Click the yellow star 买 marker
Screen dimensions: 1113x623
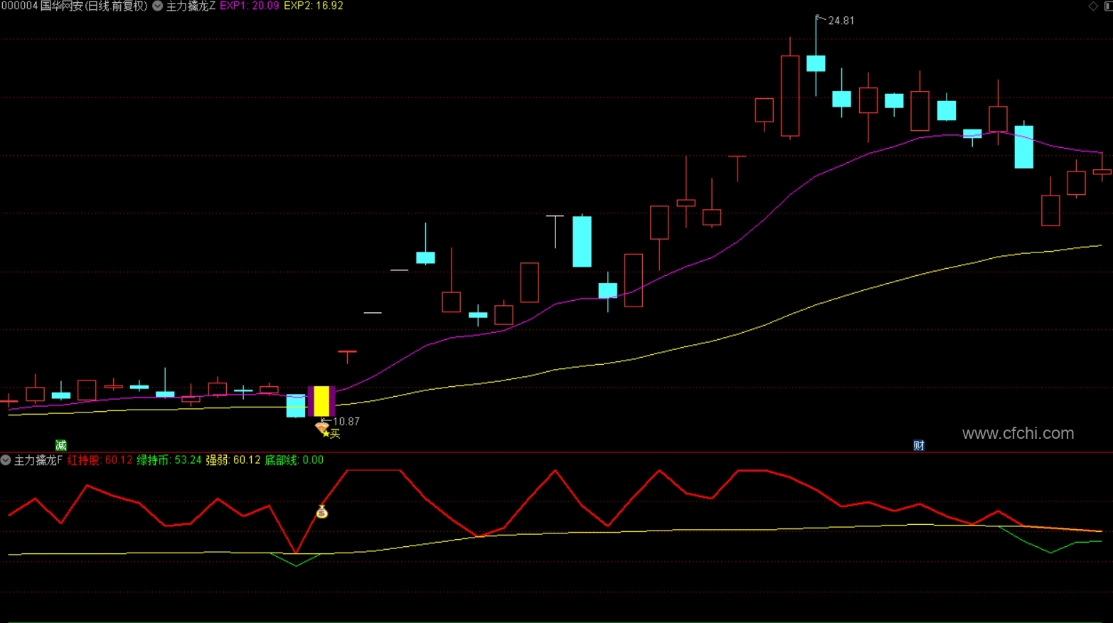[331, 434]
